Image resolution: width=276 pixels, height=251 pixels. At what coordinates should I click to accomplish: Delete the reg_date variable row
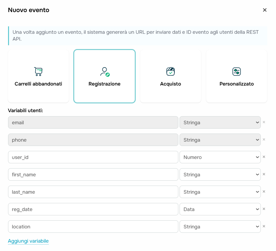pyautogui.click(x=264, y=209)
